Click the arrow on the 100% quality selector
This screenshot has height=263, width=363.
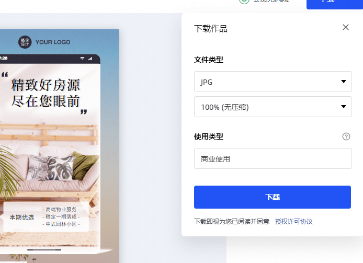[344, 107]
